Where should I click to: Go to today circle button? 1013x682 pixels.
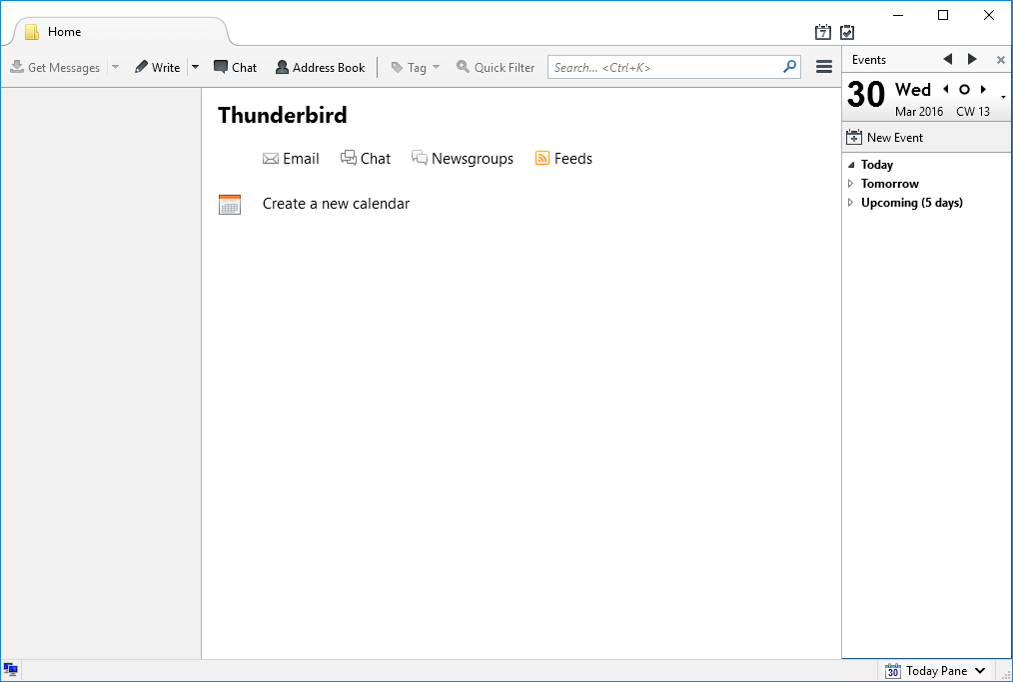coord(964,89)
